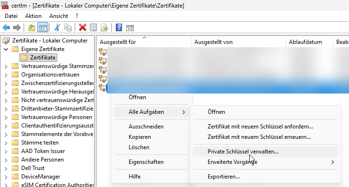Click the Forward arrow toolbar icon
349x187 pixels.
(x=17, y=28)
